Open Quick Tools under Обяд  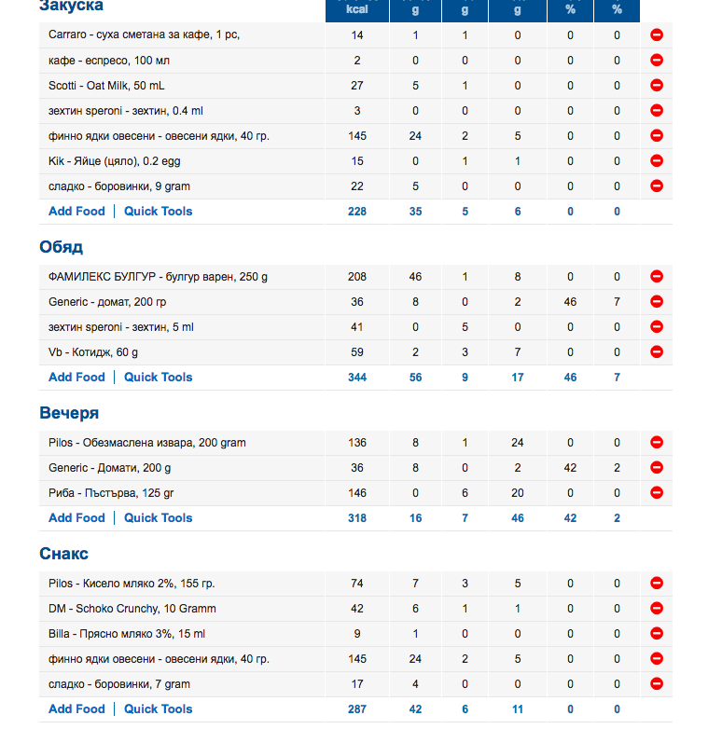158,378
